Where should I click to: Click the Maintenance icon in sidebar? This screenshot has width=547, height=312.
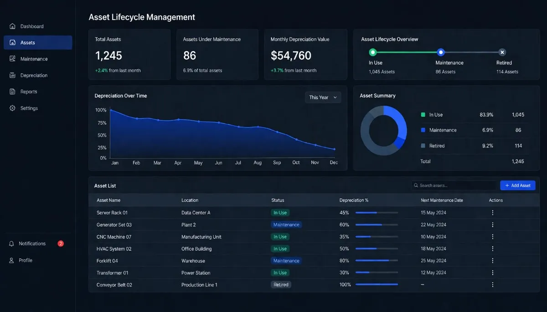tap(12, 59)
